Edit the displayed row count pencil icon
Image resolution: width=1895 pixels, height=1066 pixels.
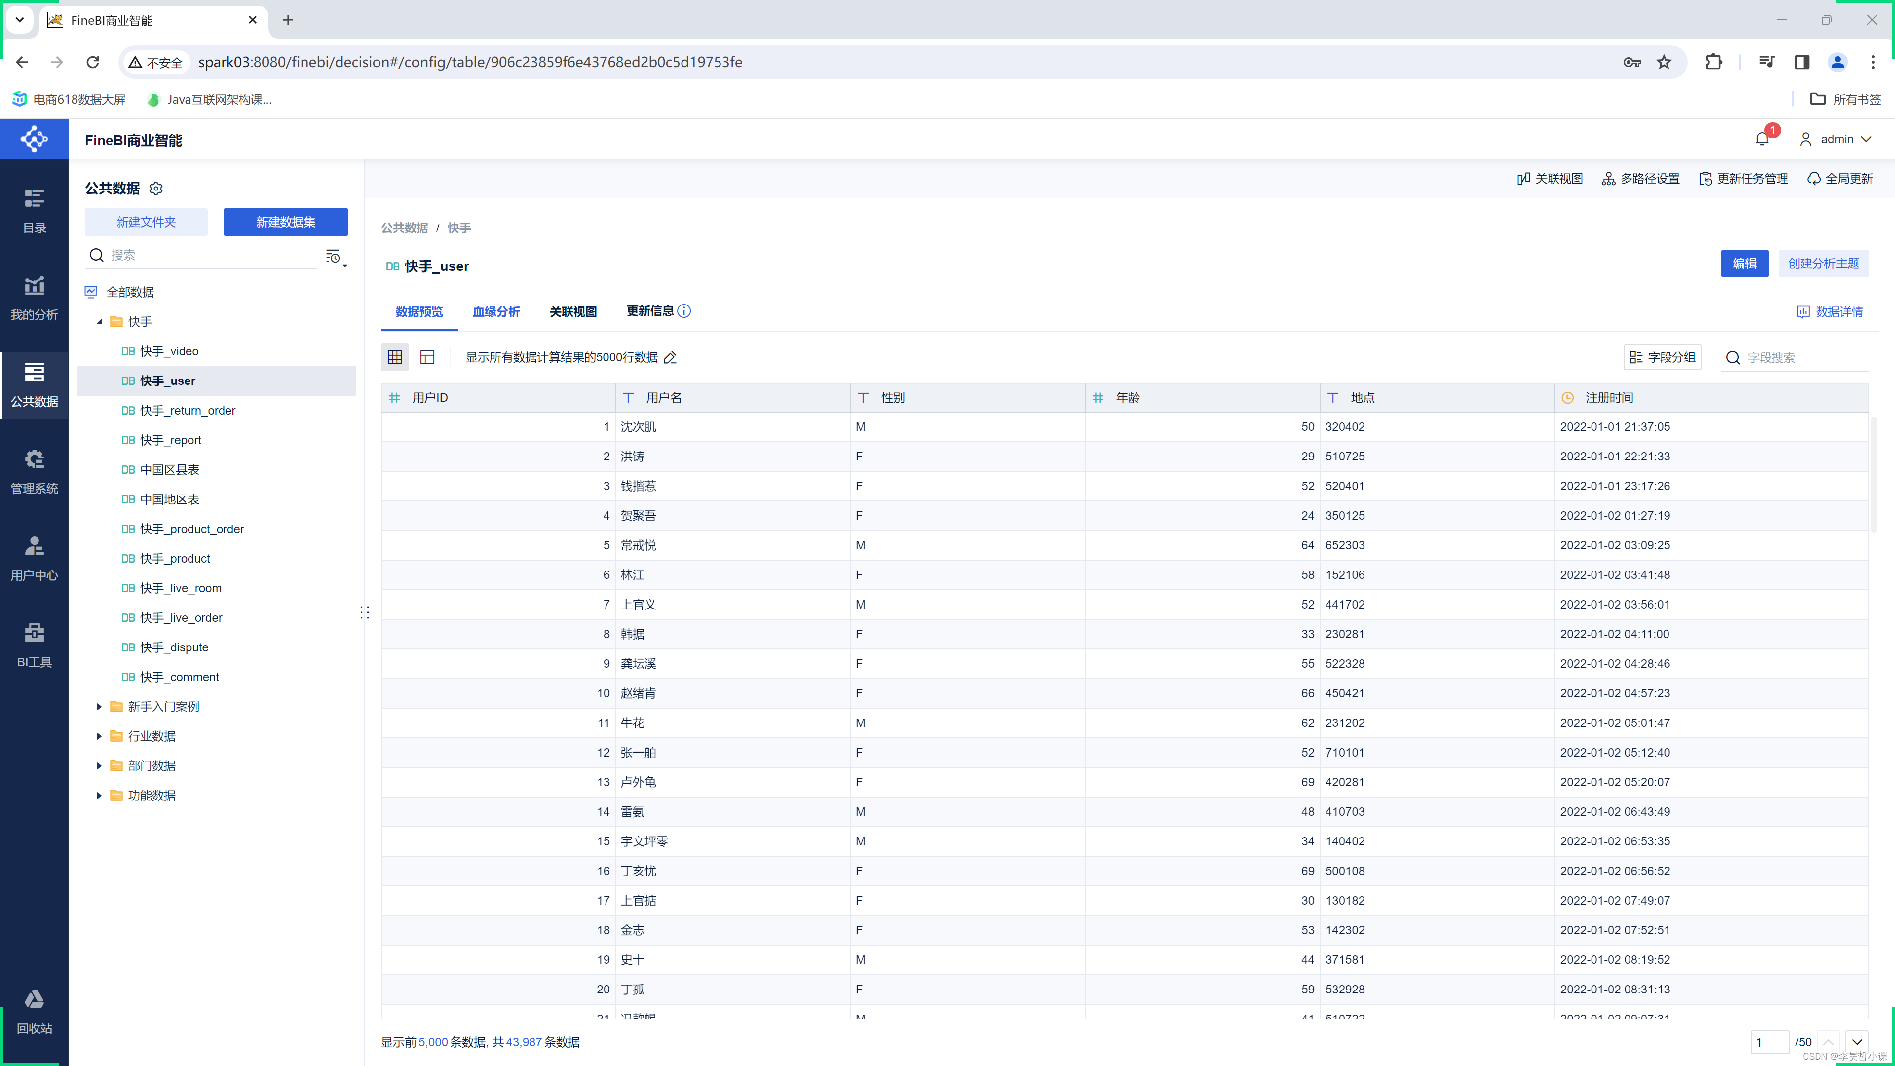pyautogui.click(x=670, y=357)
